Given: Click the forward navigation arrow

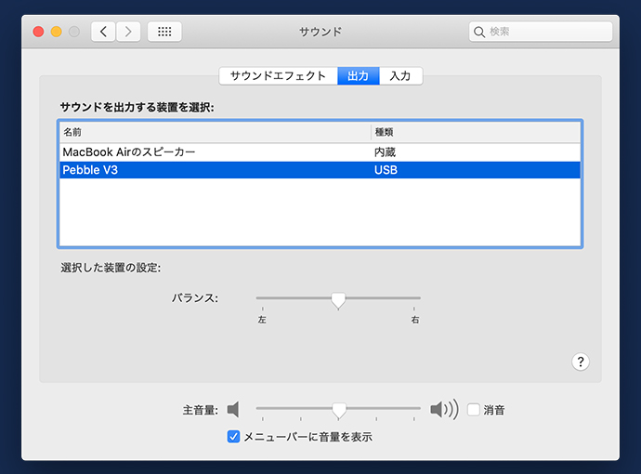Looking at the screenshot, I should point(128,32).
